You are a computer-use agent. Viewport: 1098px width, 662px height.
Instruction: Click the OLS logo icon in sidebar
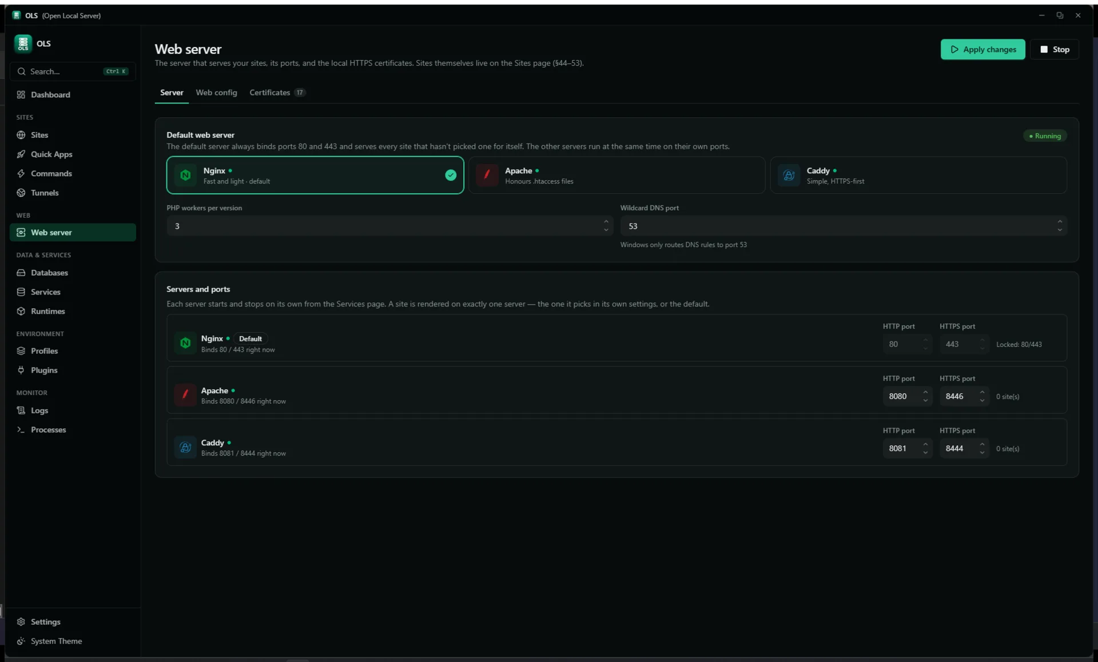pos(23,43)
